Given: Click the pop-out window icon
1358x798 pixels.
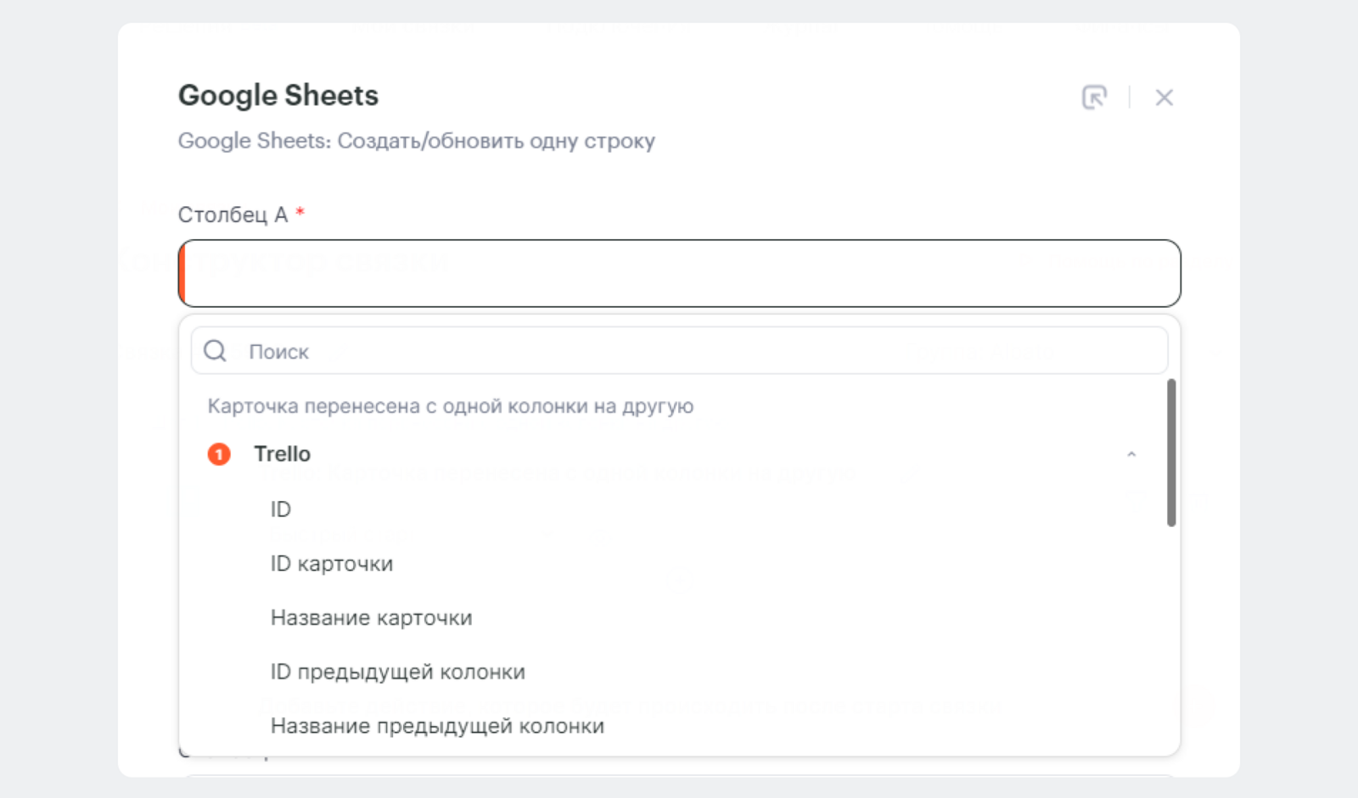Looking at the screenshot, I should [x=1094, y=98].
